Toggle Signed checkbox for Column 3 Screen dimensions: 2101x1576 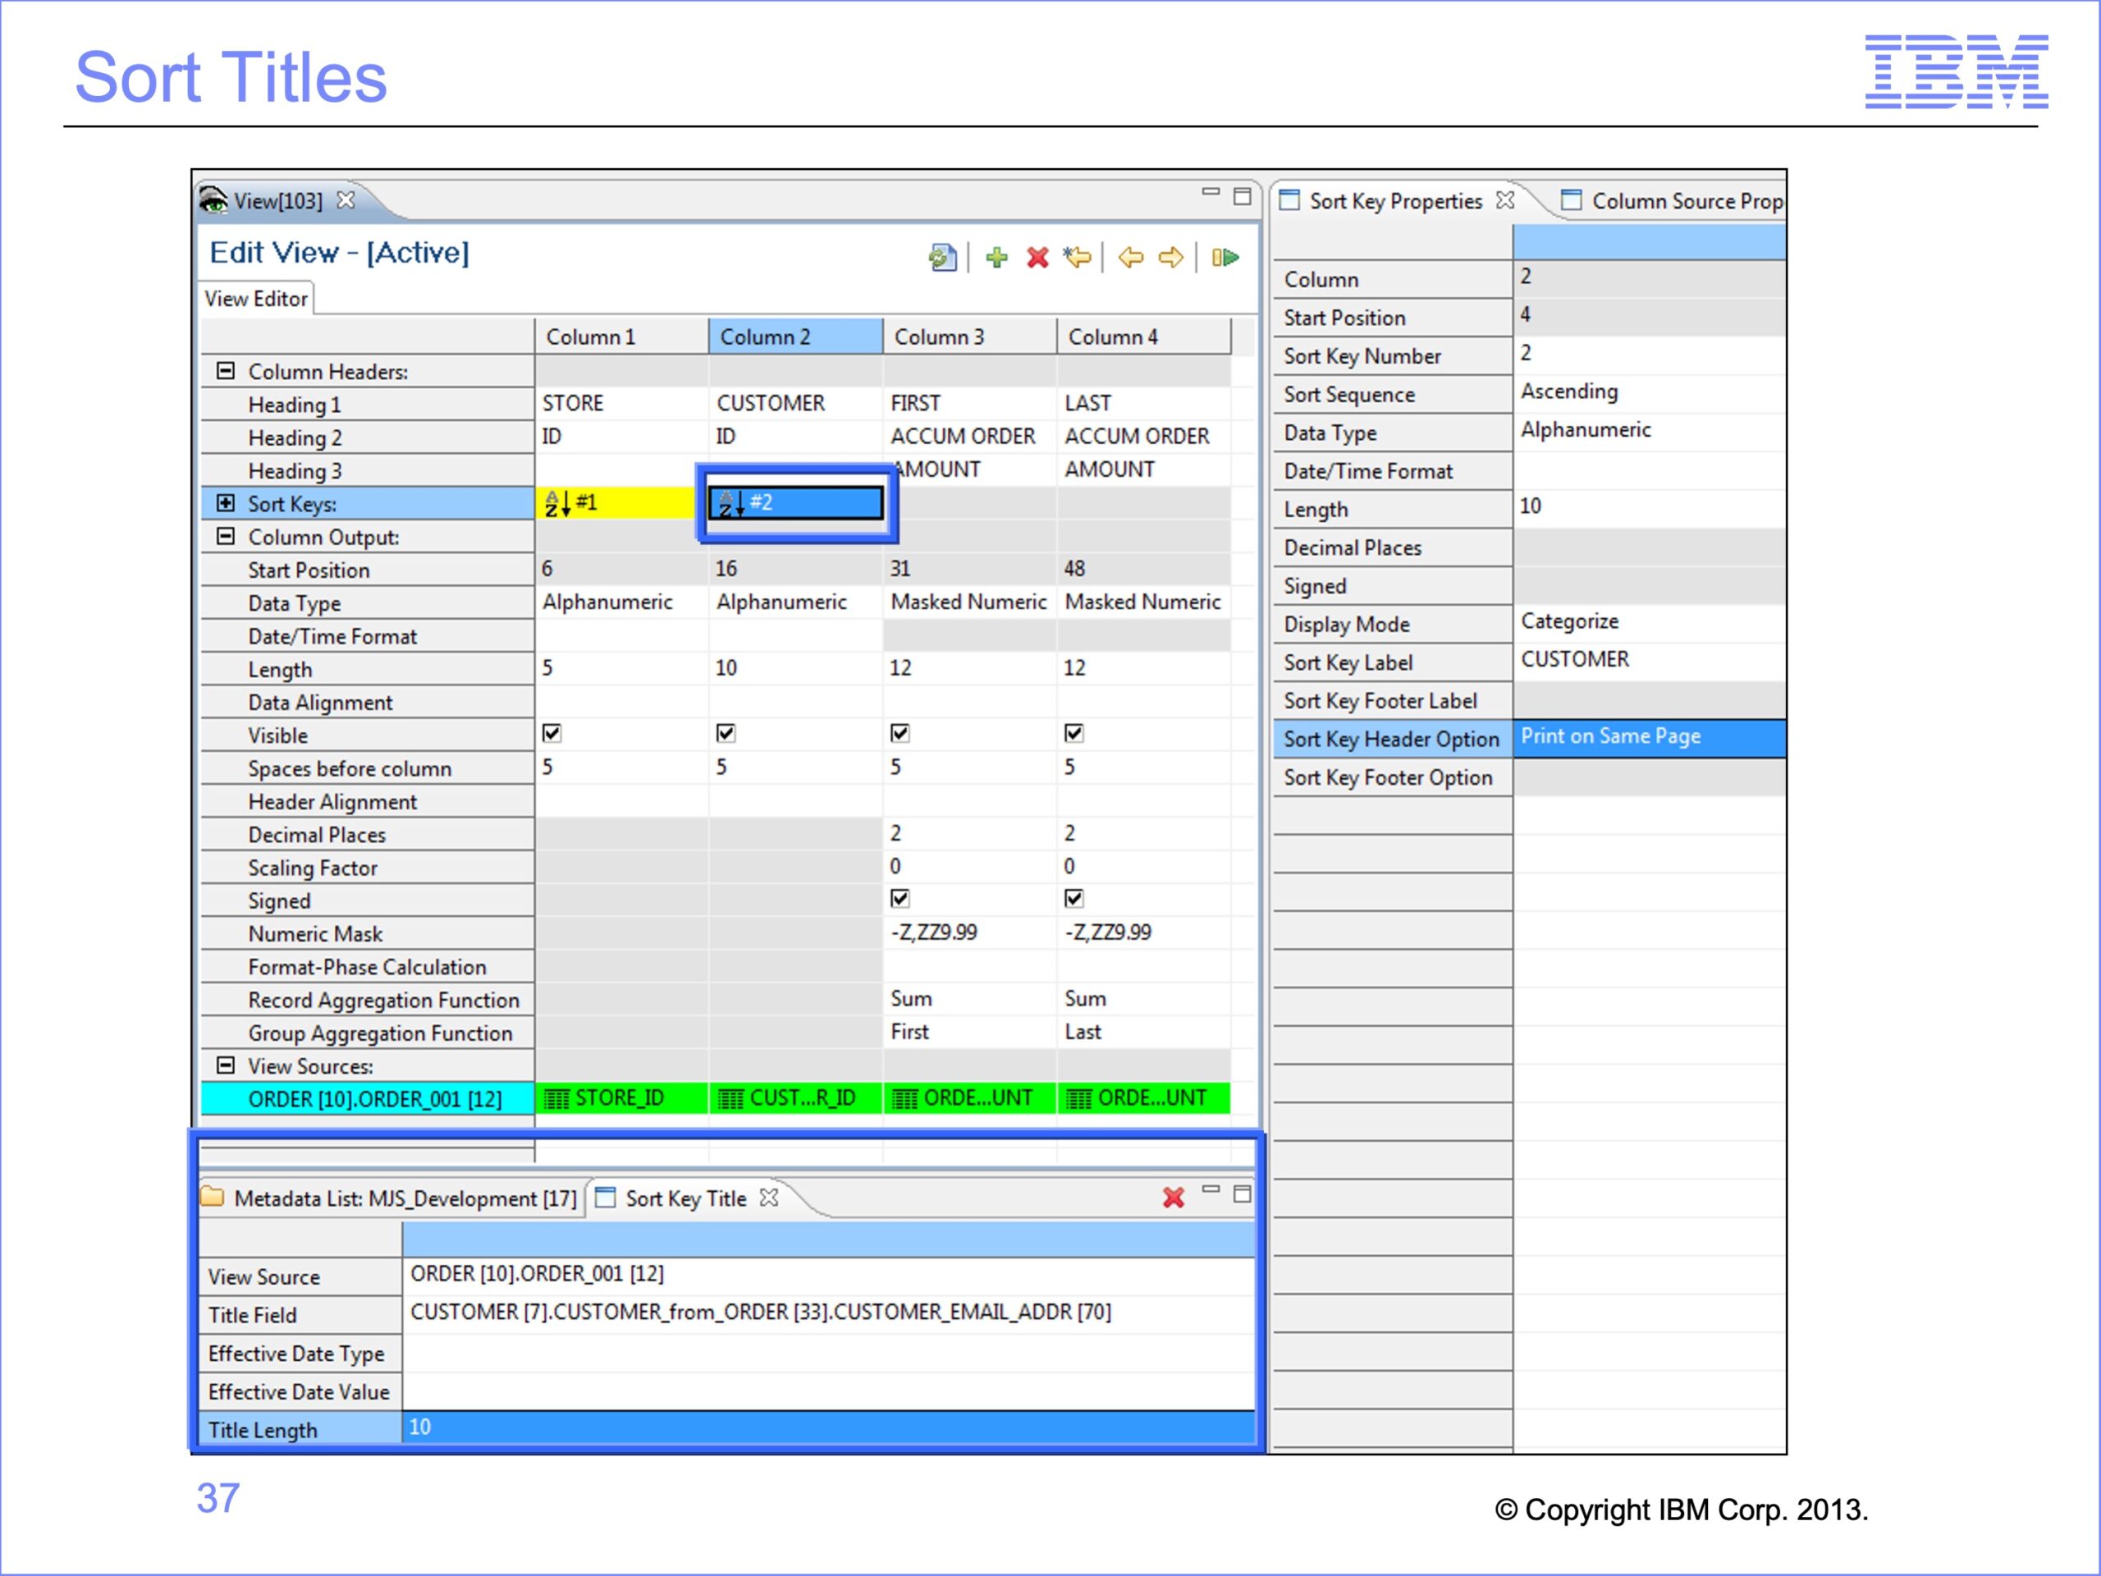coord(899,899)
